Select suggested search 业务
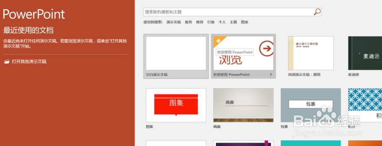Screen dimensions: 382x146 [188, 22]
